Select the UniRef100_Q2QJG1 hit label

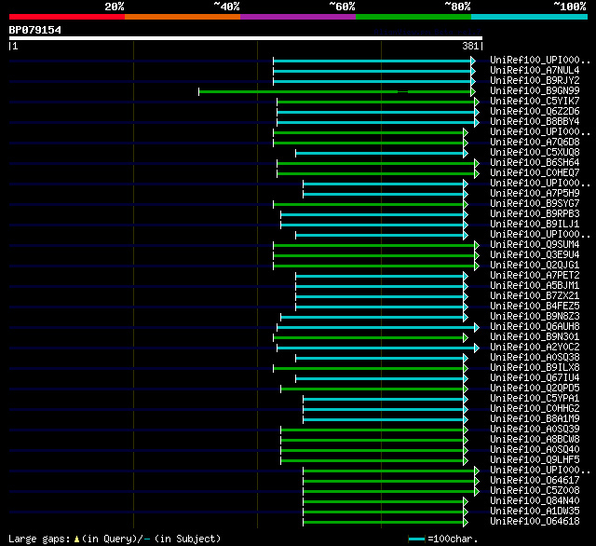(x=535, y=266)
